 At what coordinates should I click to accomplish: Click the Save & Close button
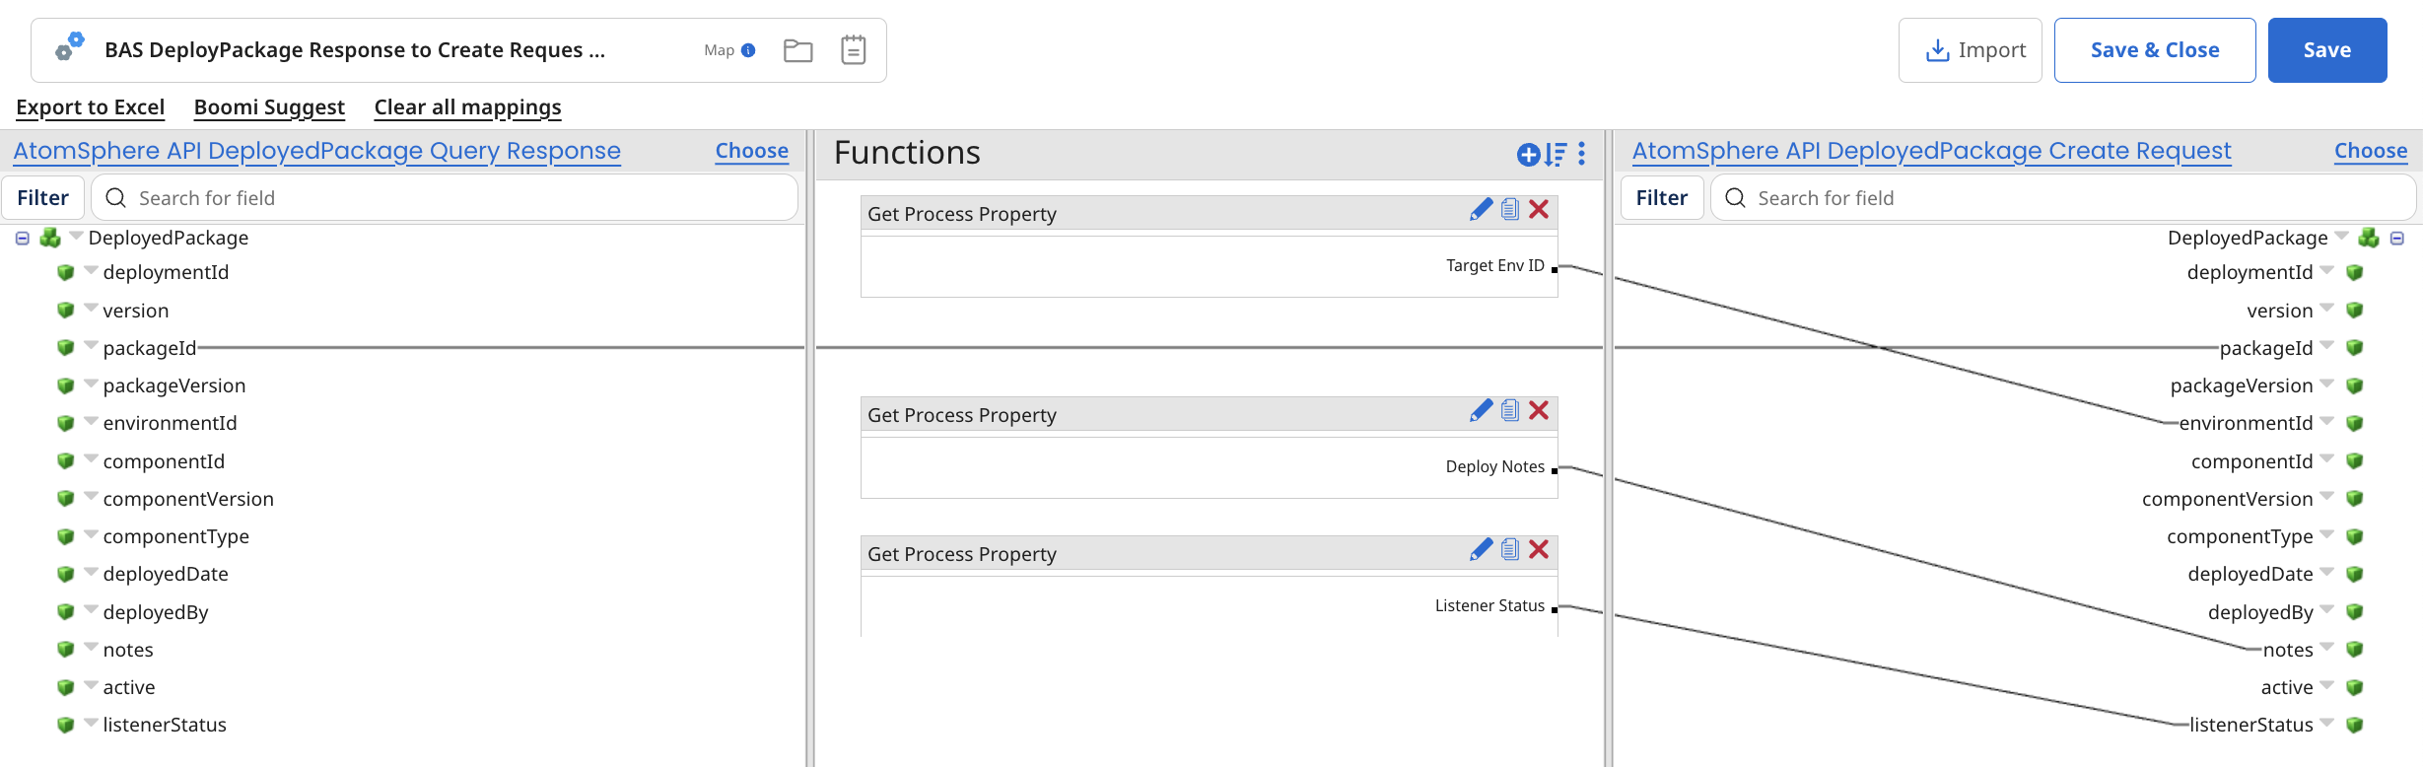point(2155,49)
